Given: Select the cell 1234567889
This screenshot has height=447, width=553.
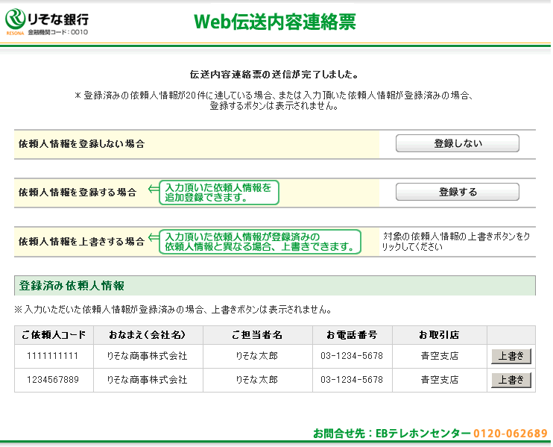Looking at the screenshot, I should pyautogui.click(x=53, y=380).
